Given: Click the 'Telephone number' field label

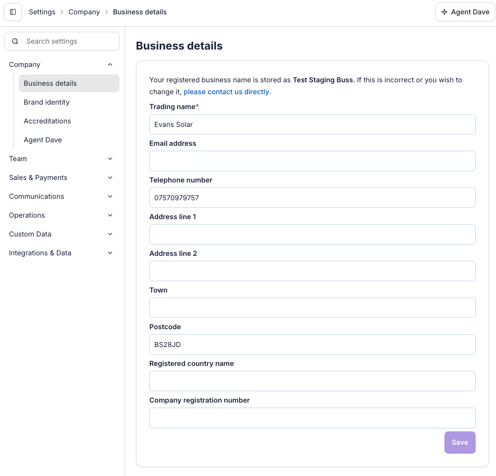Looking at the screenshot, I should [x=181, y=180].
